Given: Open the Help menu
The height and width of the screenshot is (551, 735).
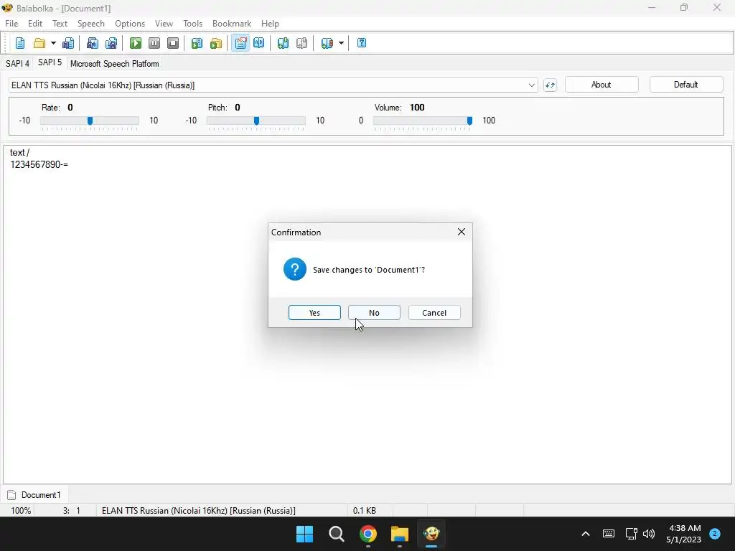Looking at the screenshot, I should [270, 24].
